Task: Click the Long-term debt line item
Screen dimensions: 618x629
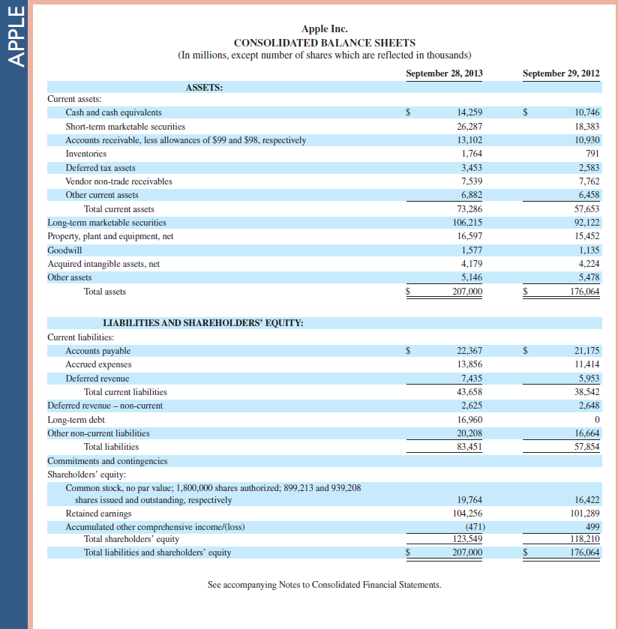Action: coord(76,420)
